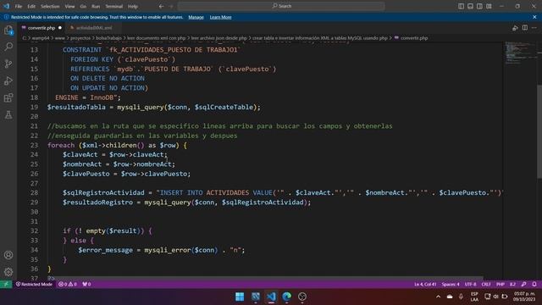
Task: Open the Run and Debug view
Action: pos(8,80)
